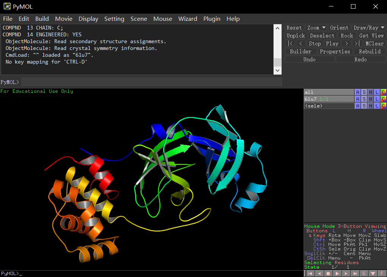Step forward one frame with bottom arrow icon
Screen dimensions: 387x277
(346, 273)
